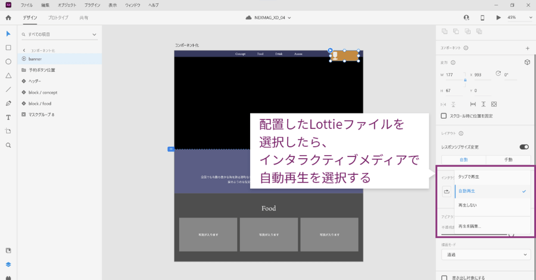
Task: Open the 編集 menu
Action: point(45,5)
